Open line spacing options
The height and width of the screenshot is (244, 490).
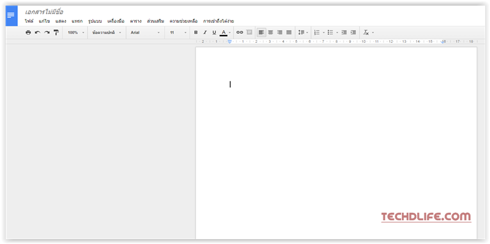(303, 32)
